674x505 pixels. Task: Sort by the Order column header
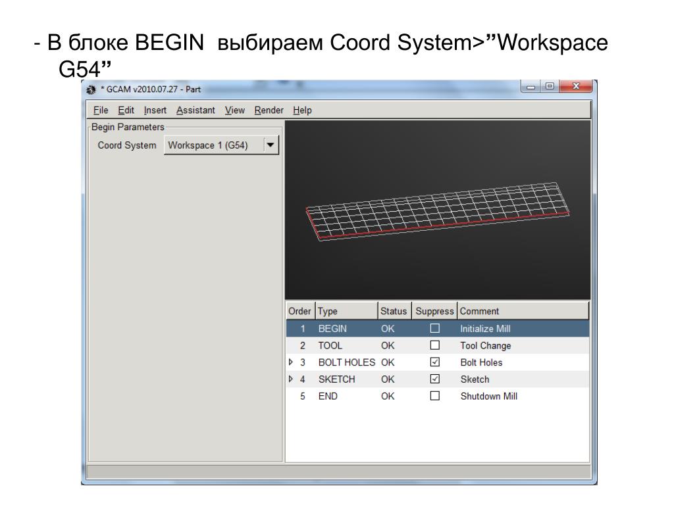300,311
